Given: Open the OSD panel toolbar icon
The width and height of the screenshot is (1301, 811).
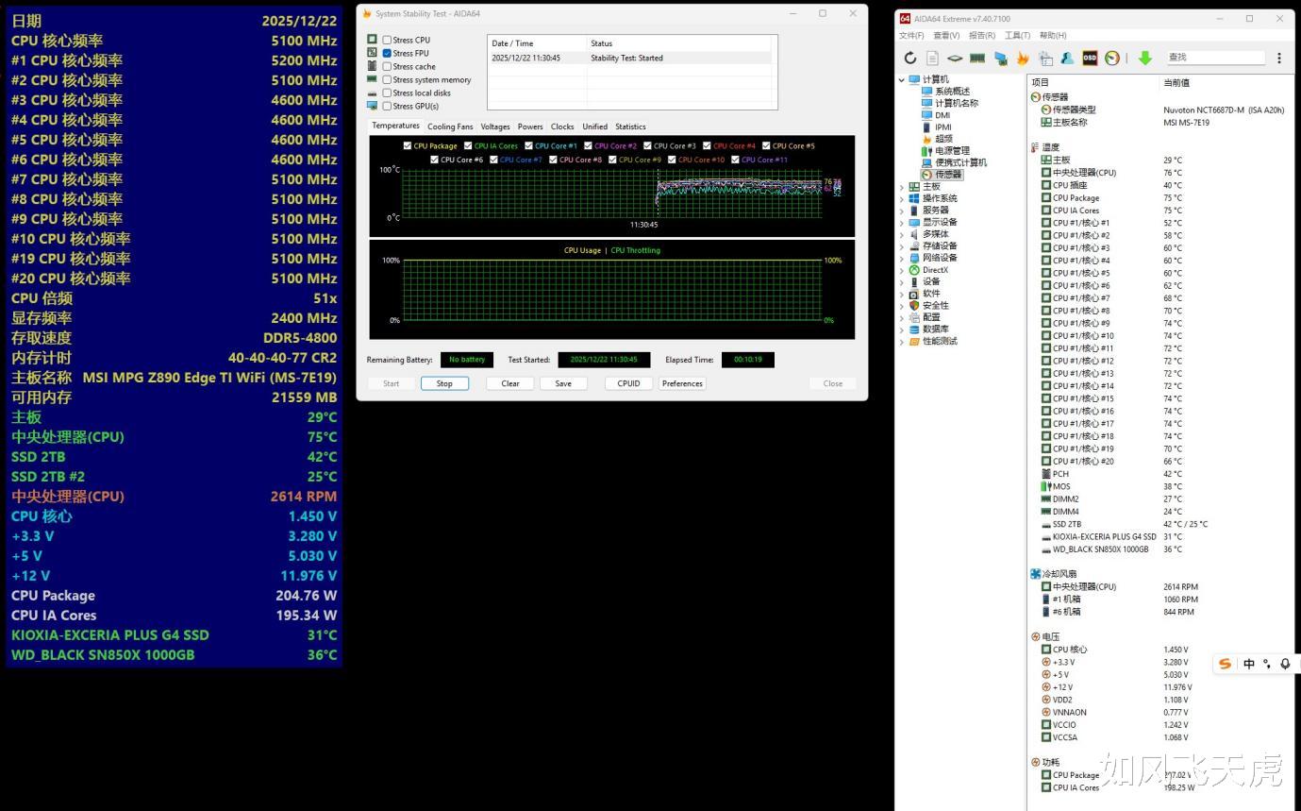Looking at the screenshot, I should [x=1090, y=58].
